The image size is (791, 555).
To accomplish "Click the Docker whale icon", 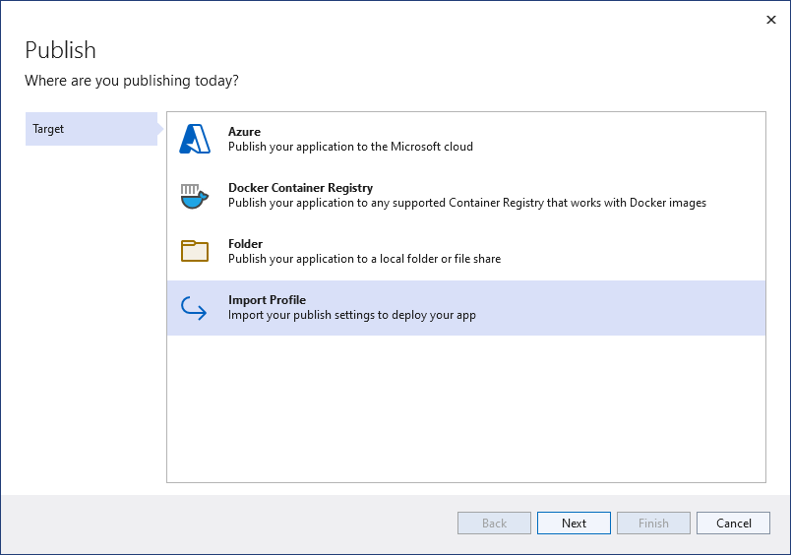I will tap(195, 196).
